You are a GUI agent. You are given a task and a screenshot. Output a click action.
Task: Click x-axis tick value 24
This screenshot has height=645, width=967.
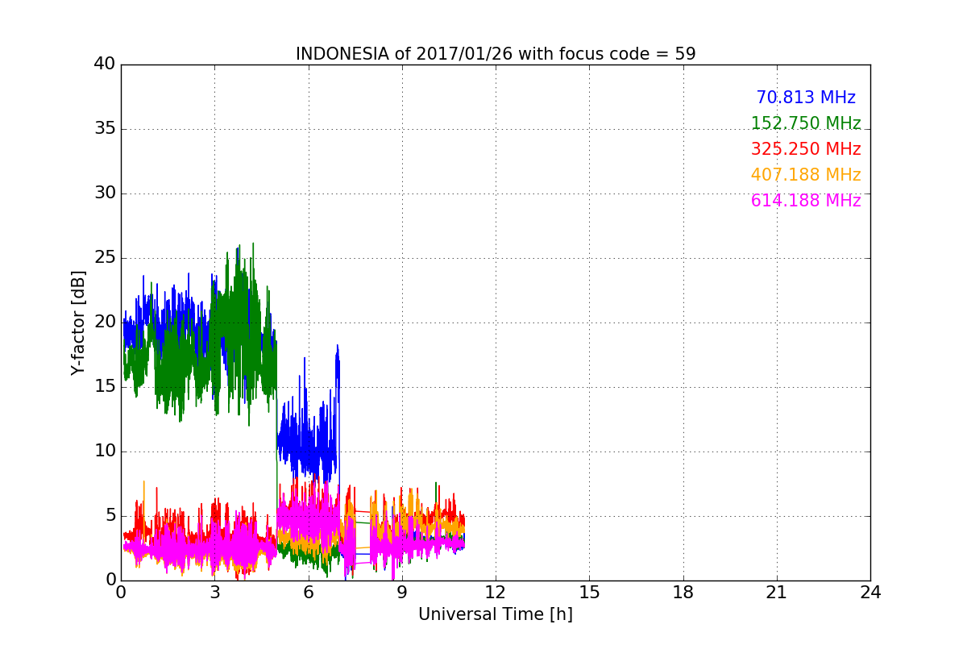870,593
